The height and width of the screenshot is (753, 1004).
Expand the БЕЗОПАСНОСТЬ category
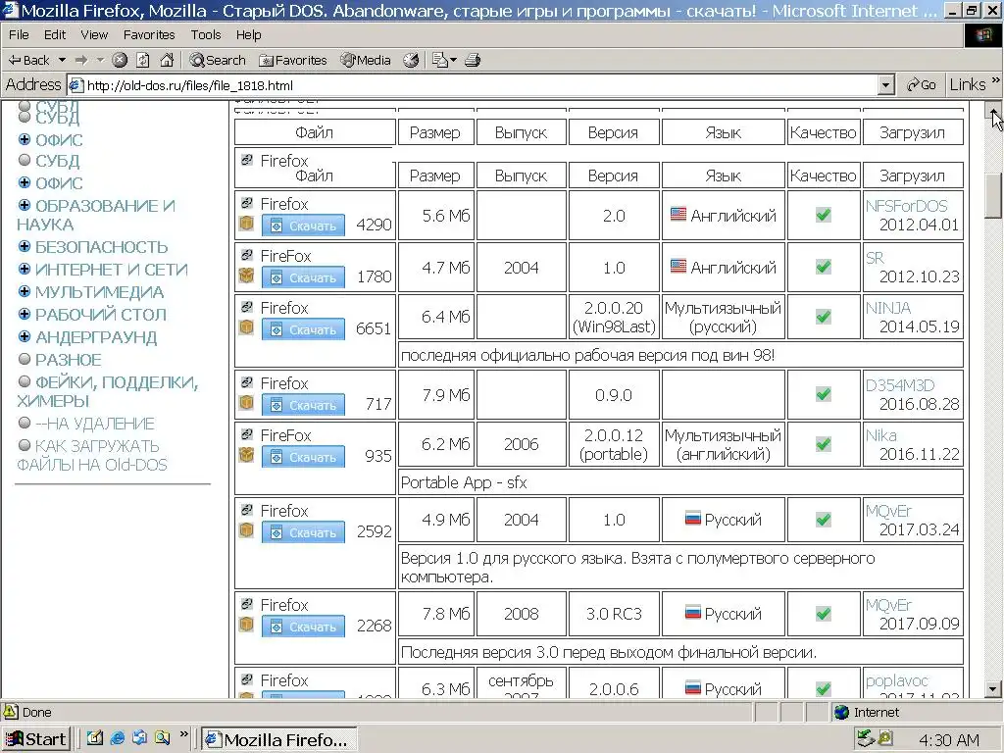[25, 246]
